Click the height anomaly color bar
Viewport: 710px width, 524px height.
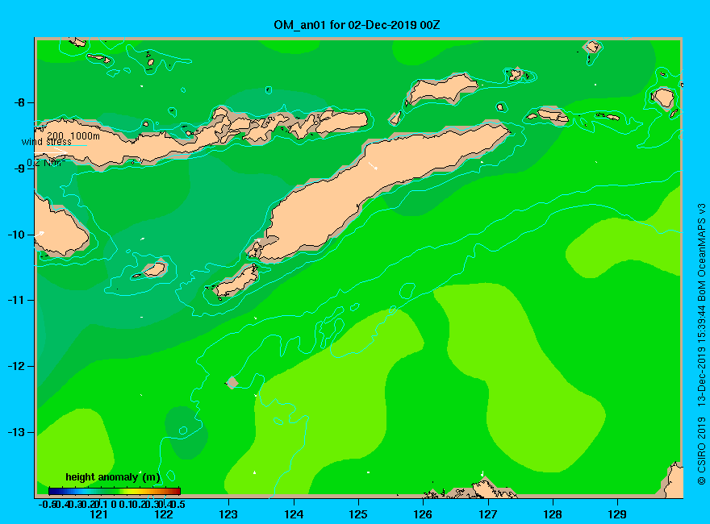click(115, 492)
